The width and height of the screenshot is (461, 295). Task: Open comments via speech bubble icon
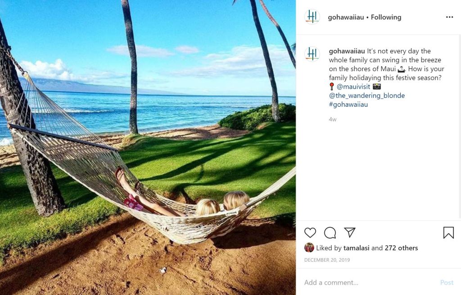pos(330,233)
